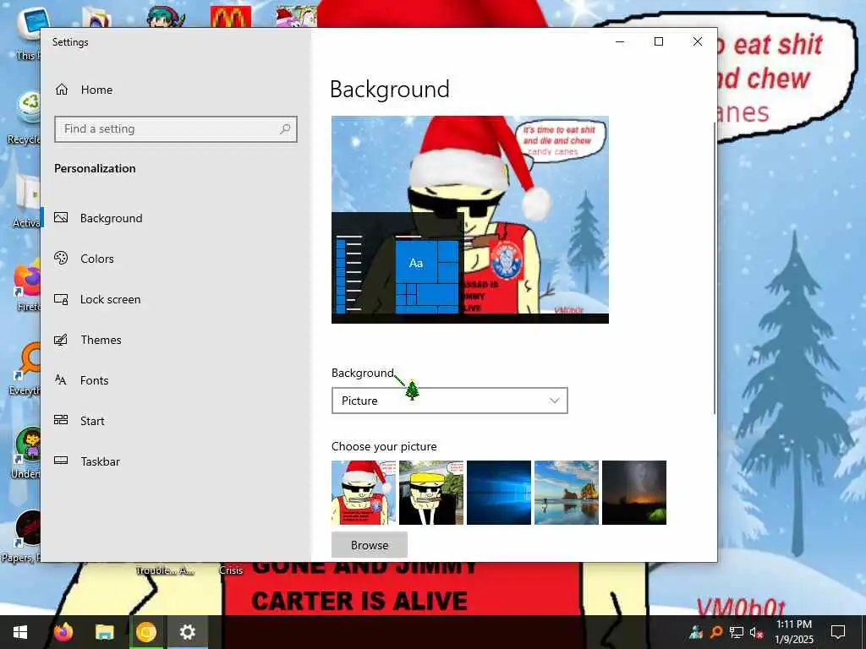Image resolution: width=866 pixels, height=649 pixels.
Task: Click the Themes brush icon in sidebar
Action: pos(61,340)
